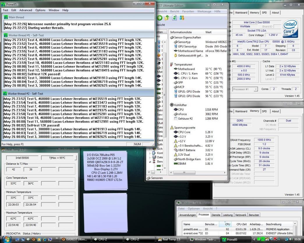Open the About tab in lower CPU-Z window
Screen dimensions: 304x243
pos(275,111)
